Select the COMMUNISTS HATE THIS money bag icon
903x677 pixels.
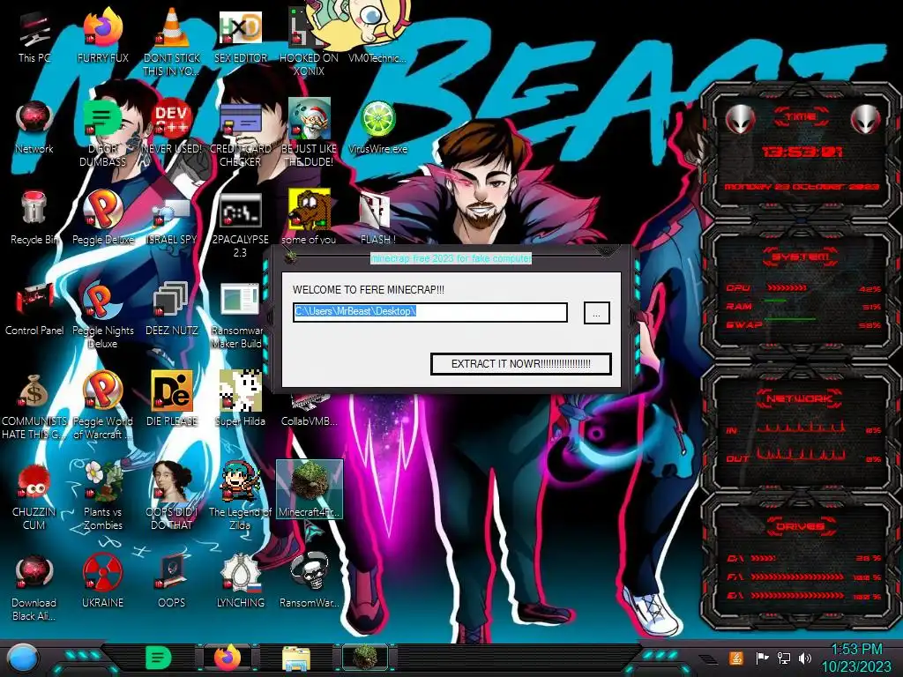click(34, 406)
